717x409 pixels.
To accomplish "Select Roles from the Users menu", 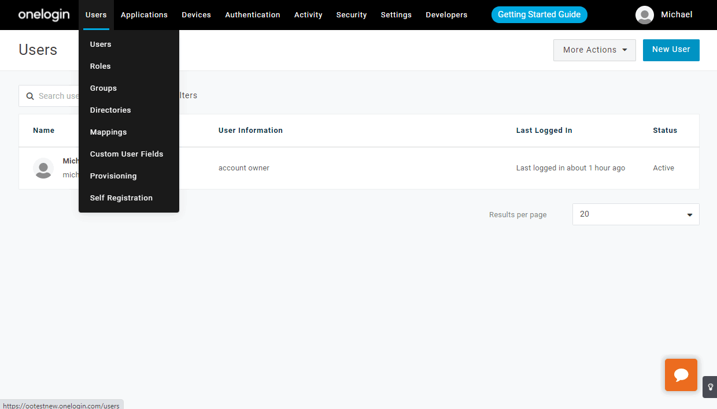I will (x=100, y=66).
